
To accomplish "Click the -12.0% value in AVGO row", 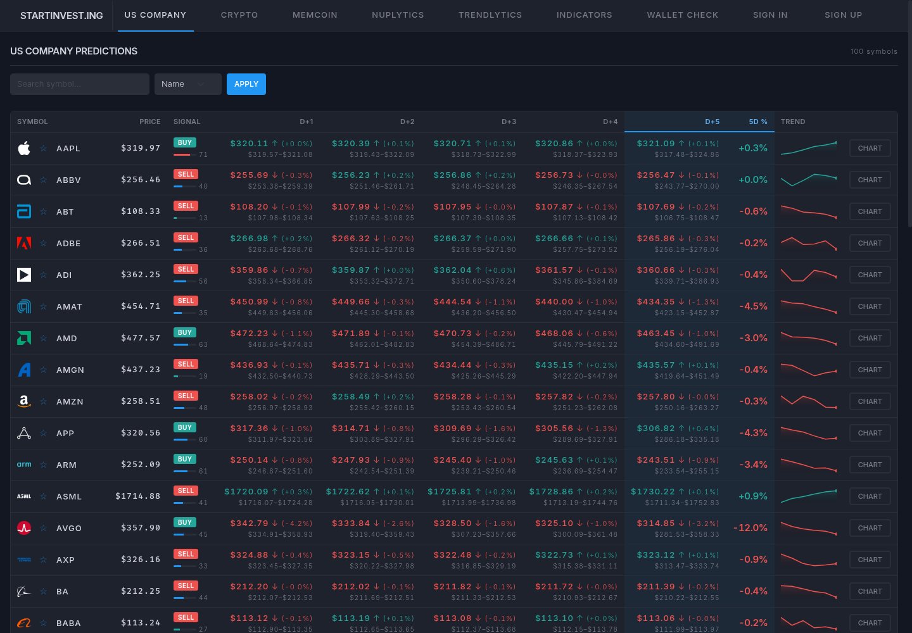I will [x=750, y=528].
